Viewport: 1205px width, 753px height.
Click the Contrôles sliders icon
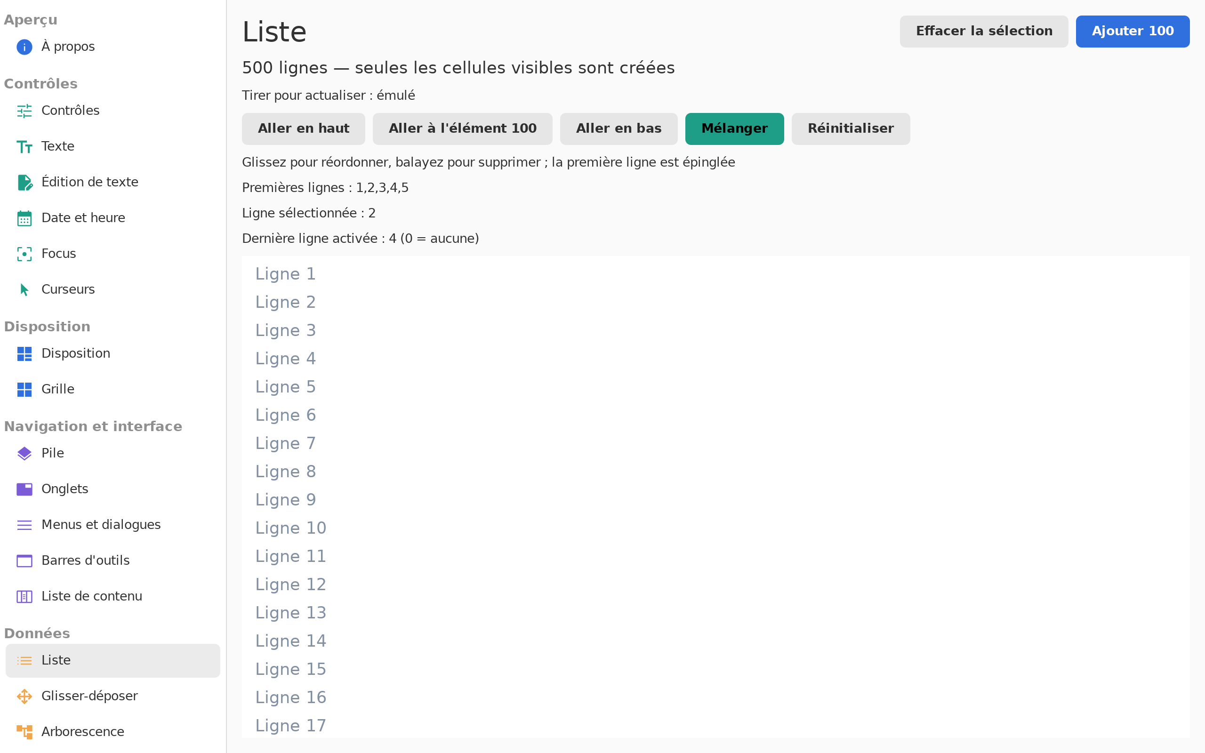point(24,111)
